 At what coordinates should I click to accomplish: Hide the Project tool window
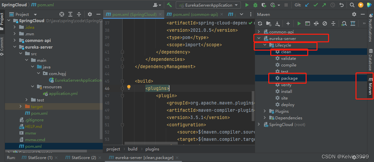[98, 14]
